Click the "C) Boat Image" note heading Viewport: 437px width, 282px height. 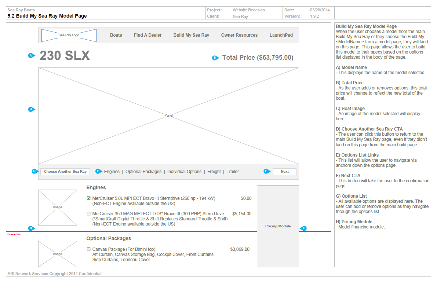click(x=350, y=109)
